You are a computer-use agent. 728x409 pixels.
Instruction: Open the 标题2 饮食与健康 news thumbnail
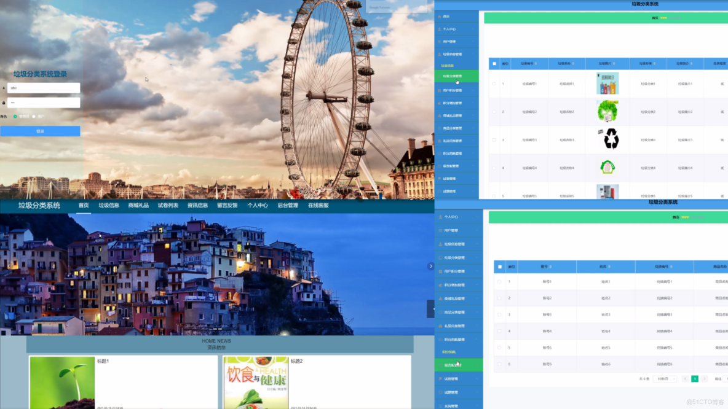256,383
